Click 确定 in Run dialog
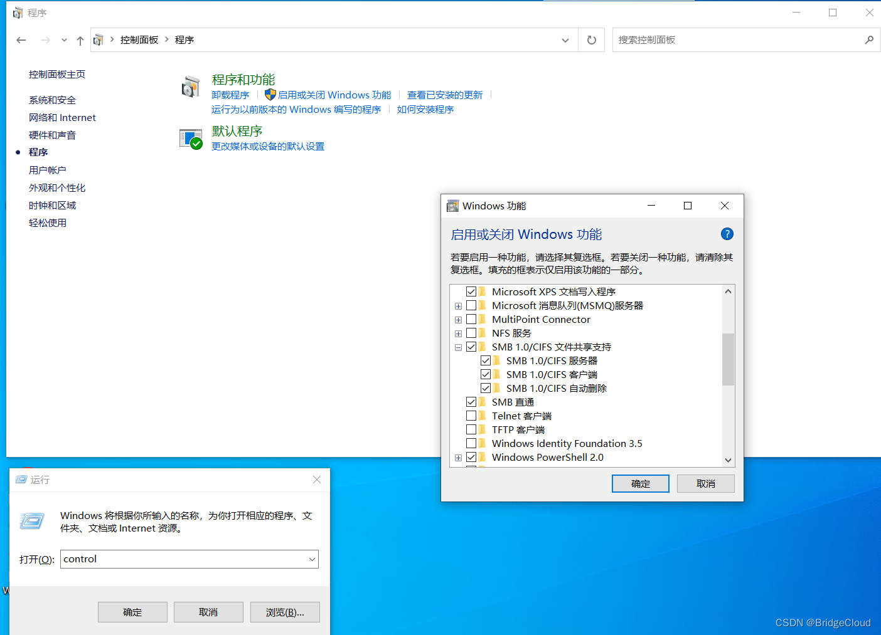 [132, 612]
